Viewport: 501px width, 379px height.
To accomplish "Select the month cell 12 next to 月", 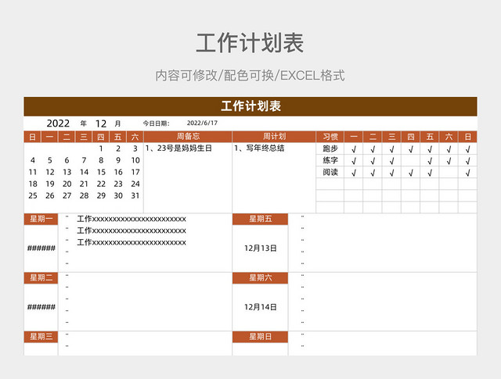I will (x=101, y=123).
